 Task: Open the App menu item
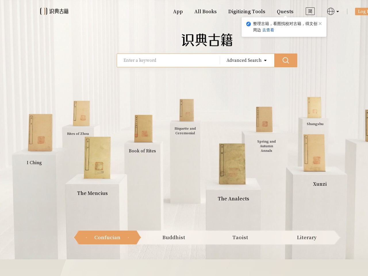point(178,11)
